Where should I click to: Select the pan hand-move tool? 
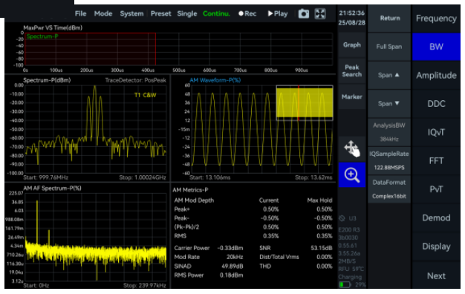351,148
